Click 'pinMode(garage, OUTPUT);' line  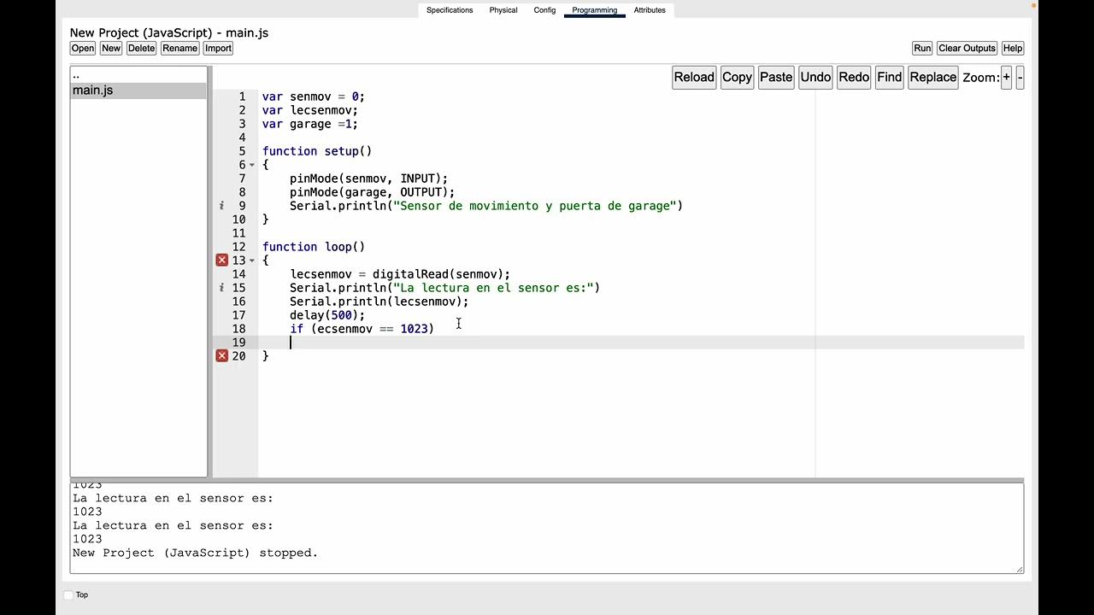point(373,192)
